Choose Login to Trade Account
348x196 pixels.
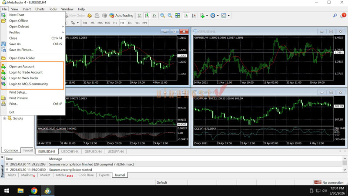pyautogui.click(x=26, y=72)
